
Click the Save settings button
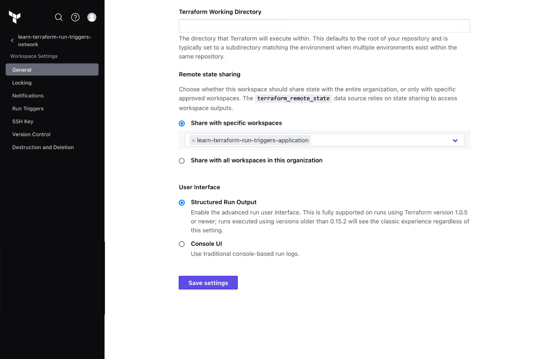coord(208,283)
